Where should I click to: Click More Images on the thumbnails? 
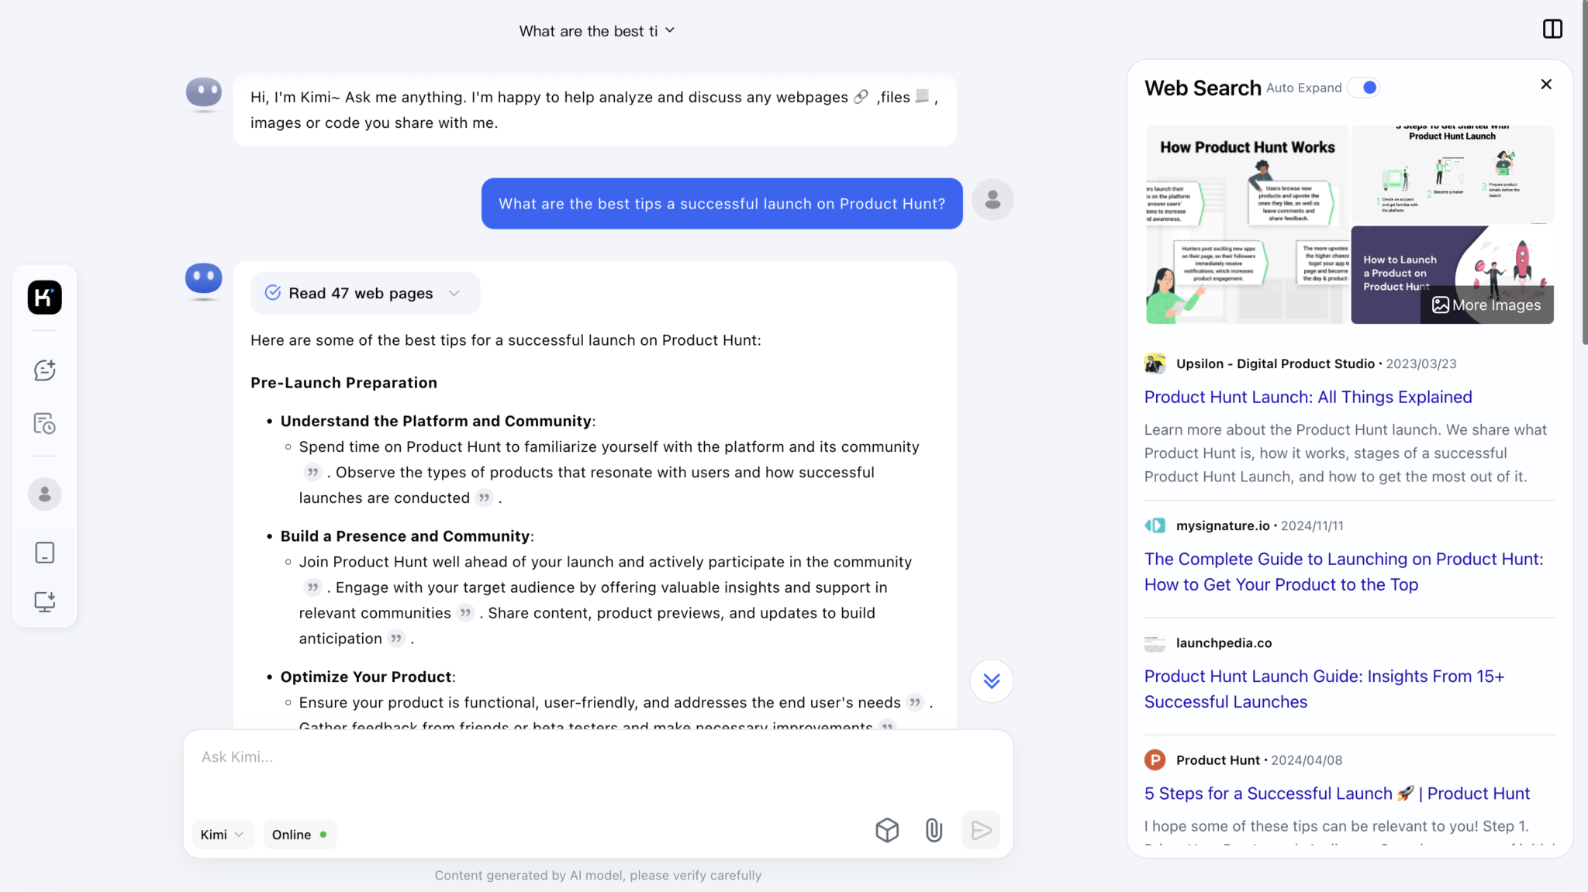1486,305
